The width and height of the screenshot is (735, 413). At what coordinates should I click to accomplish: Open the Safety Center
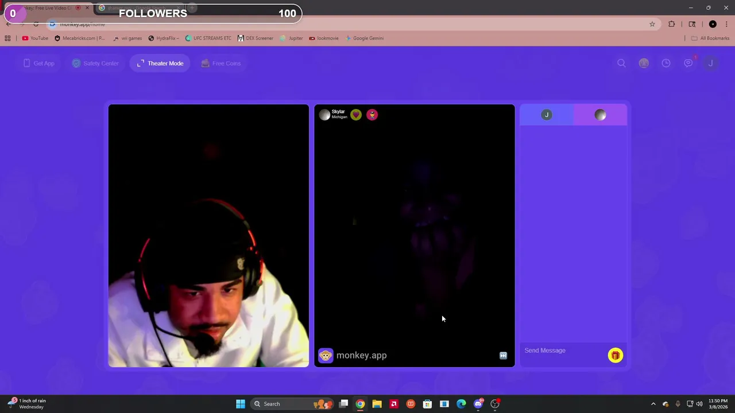tap(95, 63)
